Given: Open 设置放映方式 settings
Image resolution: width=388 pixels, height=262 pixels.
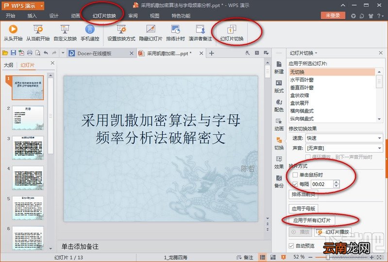Looking at the screenshot, I should point(121,33).
